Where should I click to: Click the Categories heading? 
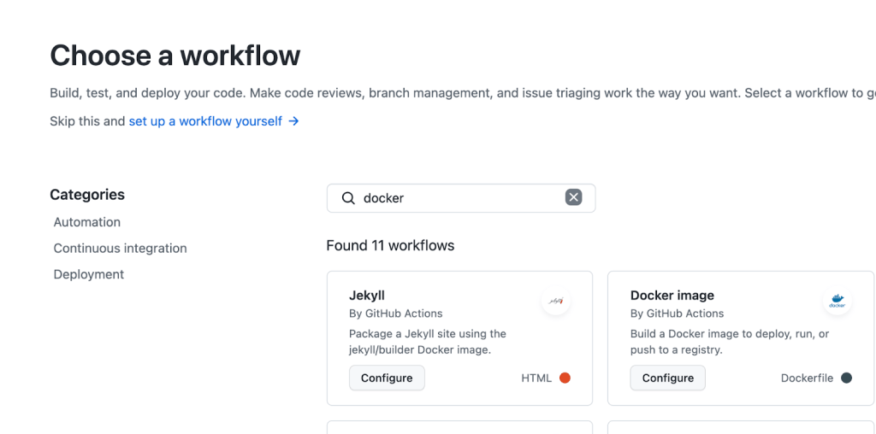(x=87, y=195)
